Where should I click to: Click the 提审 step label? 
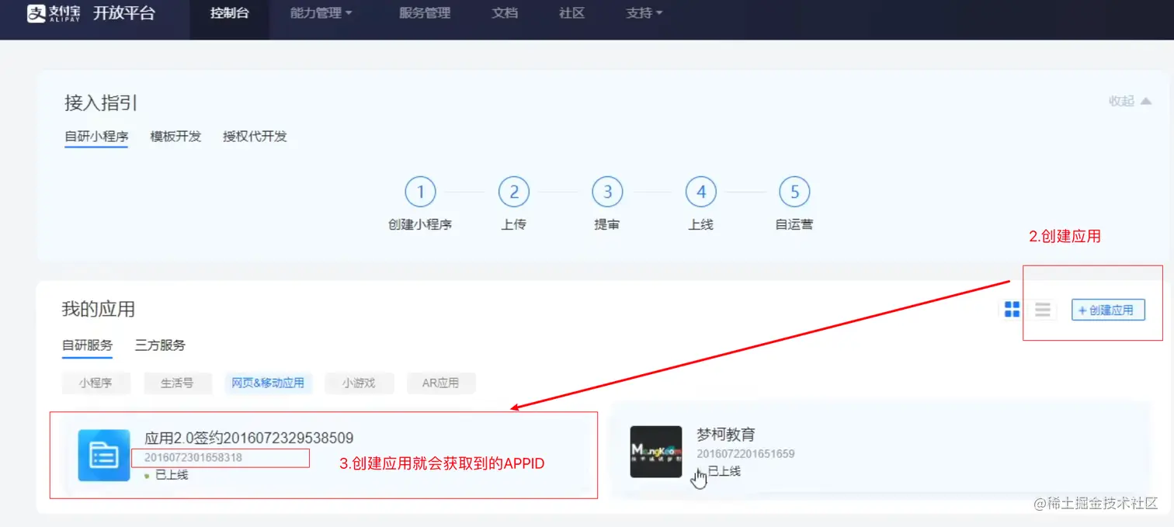coord(607,225)
